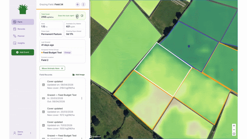This screenshot has width=247, height=139.
Task: Give thumbs down for Total Cover
Action: [82, 16]
